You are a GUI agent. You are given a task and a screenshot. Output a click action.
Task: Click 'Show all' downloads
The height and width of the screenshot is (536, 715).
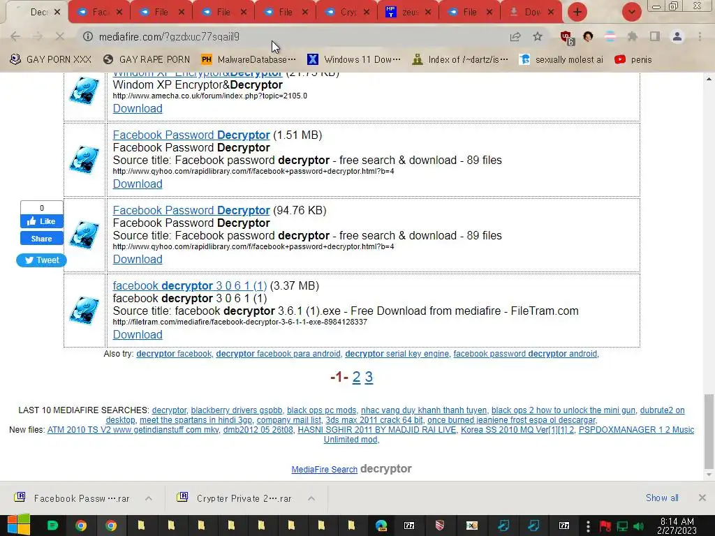[x=662, y=498]
